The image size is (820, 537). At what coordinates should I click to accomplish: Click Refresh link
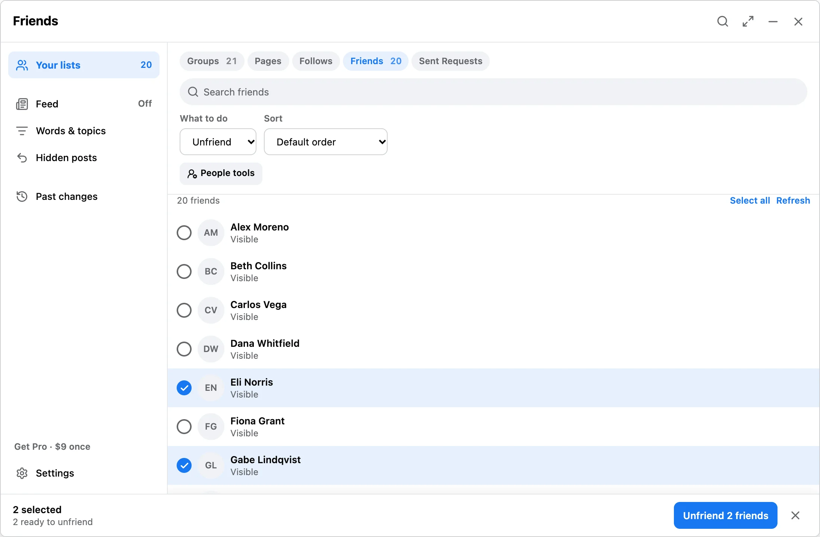coord(793,201)
